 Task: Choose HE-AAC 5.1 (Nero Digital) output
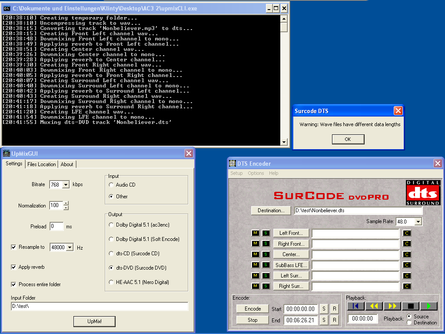[139, 282]
